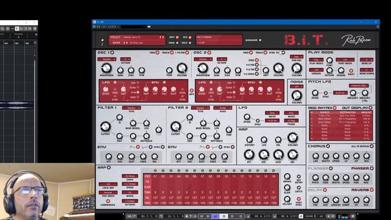Open Filter 2 PATH dropdown

222,108
